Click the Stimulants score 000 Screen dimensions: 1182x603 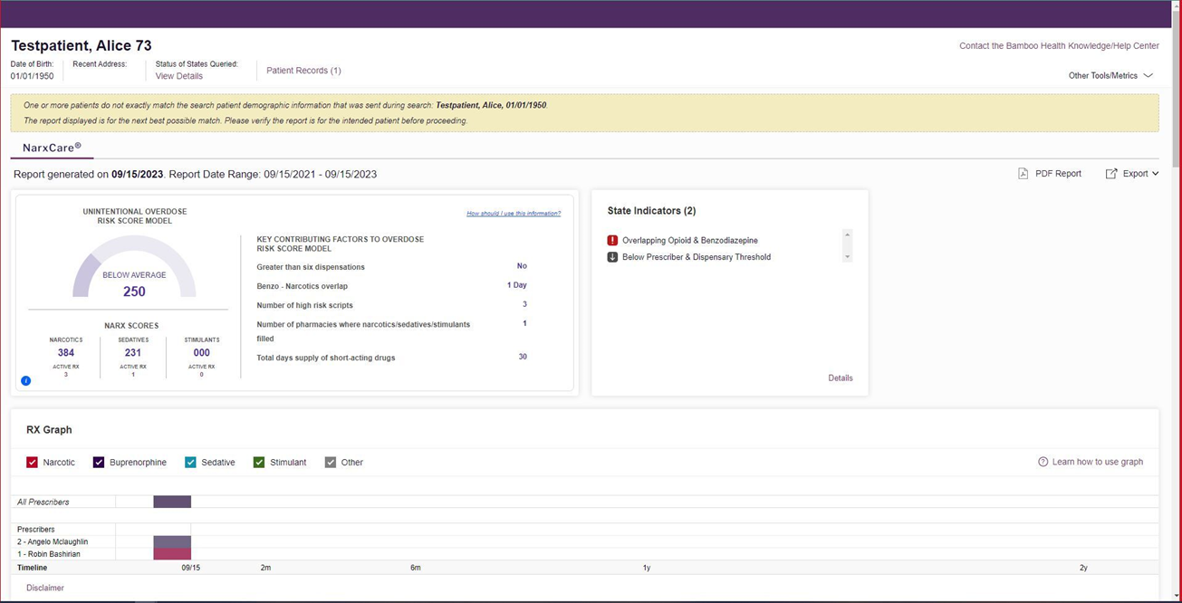[x=201, y=353]
